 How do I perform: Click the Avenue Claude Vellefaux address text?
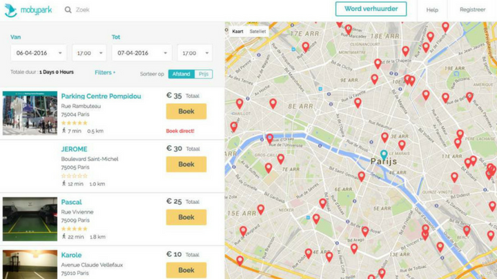92,265
